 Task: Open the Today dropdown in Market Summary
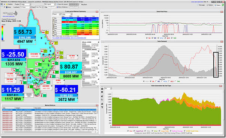tap(67, 14)
